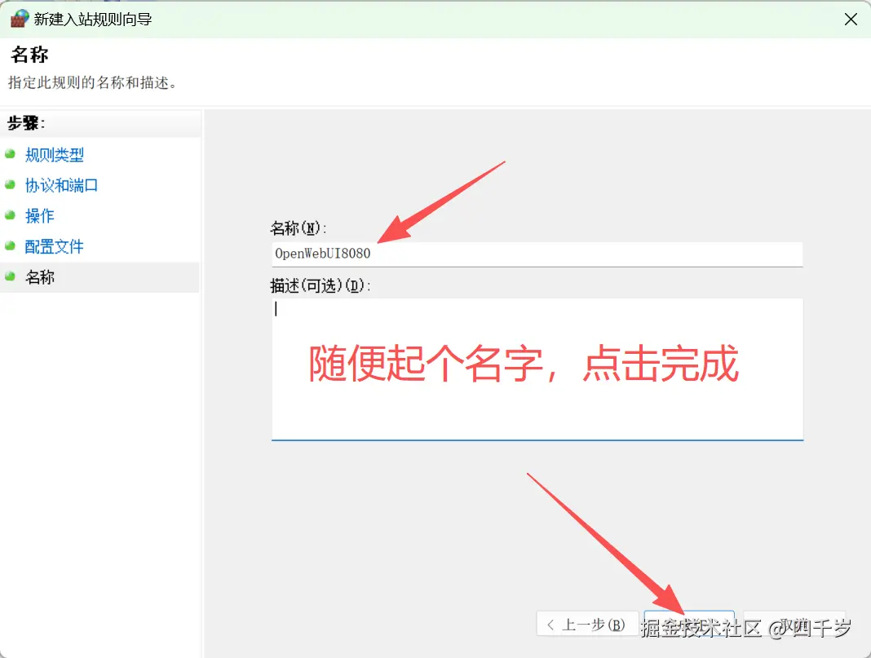Click the firewall icon in the title bar
Screen dimensions: 871x658
click(18, 18)
